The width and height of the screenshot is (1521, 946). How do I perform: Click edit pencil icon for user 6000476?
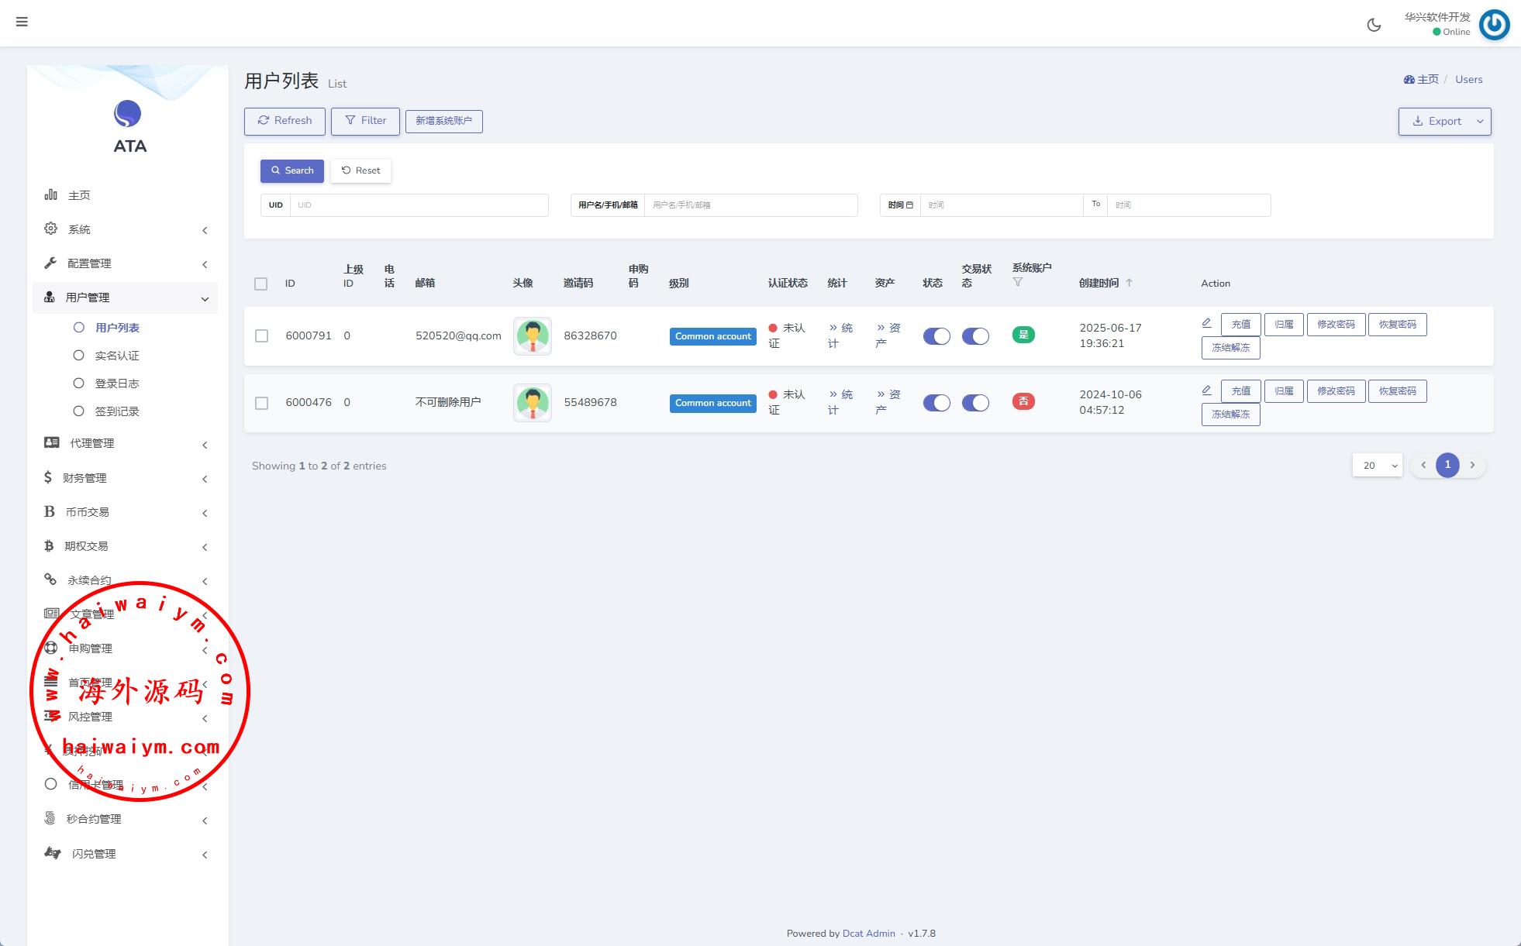click(x=1206, y=390)
